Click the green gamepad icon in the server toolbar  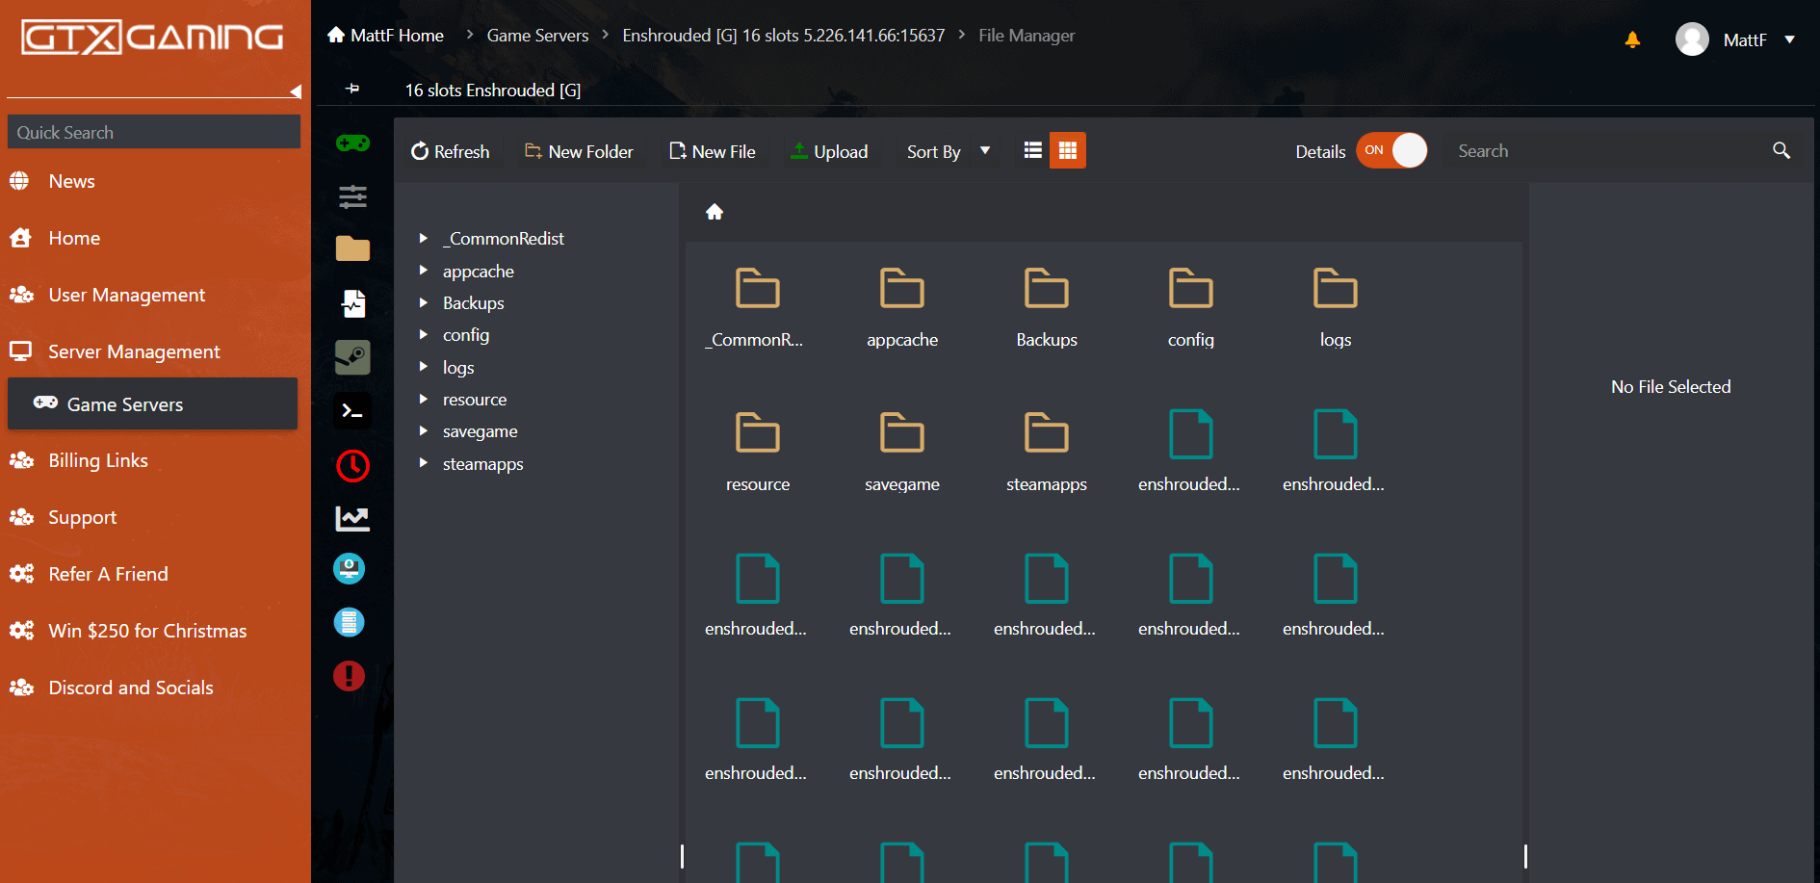(352, 143)
